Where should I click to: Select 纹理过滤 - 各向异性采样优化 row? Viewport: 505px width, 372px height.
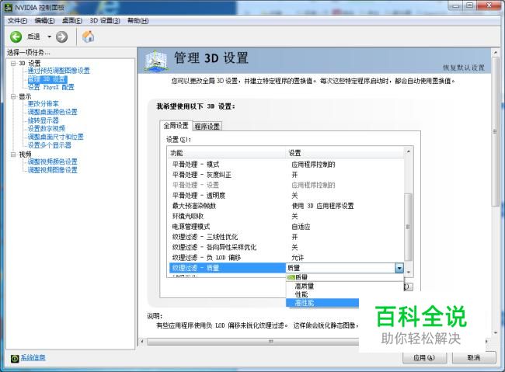[287, 248]
